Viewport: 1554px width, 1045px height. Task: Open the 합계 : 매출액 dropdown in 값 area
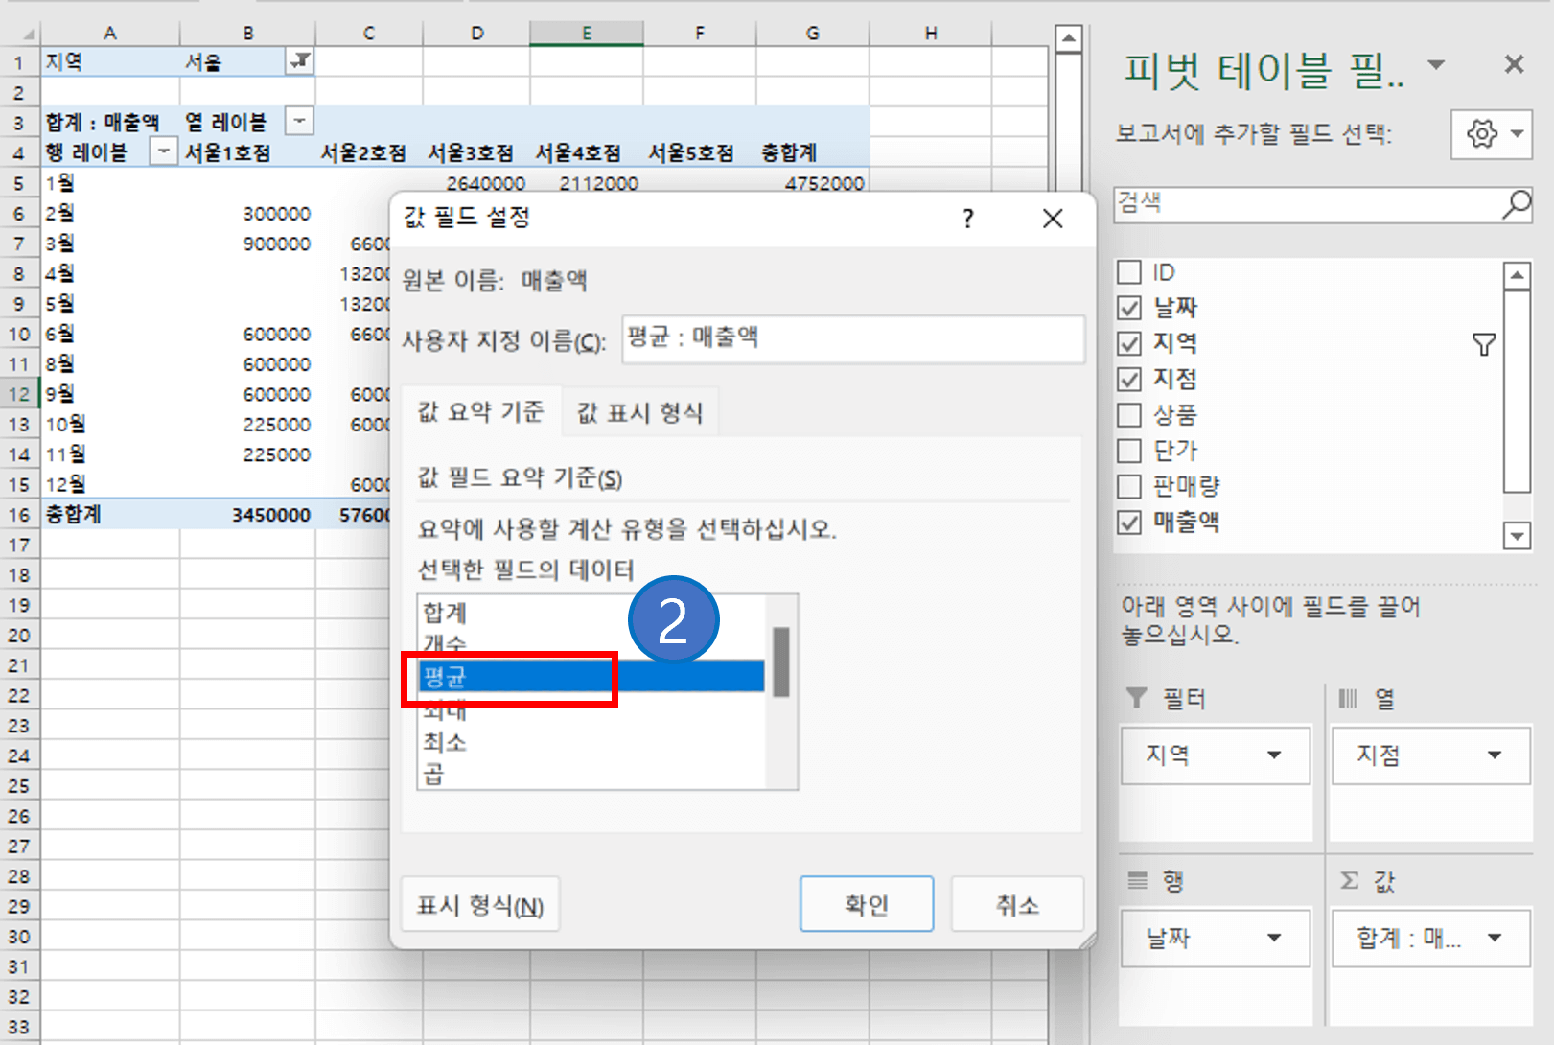(1495, 939)
